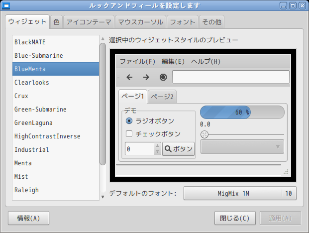
Task: Select ページ2 tab in preview
Action: tap(162, 97)
